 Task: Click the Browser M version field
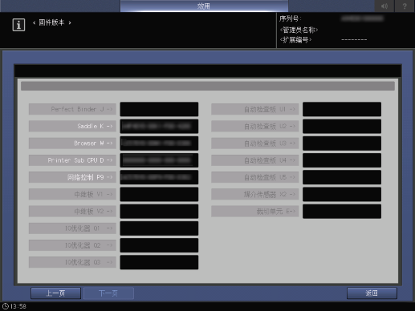point(159,143)
